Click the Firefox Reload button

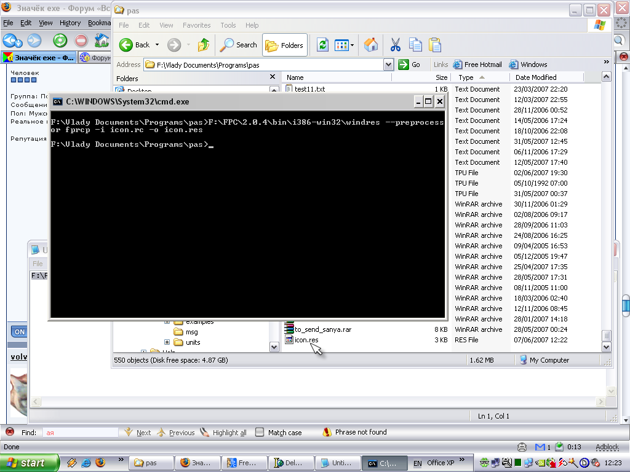click(60, 41)
